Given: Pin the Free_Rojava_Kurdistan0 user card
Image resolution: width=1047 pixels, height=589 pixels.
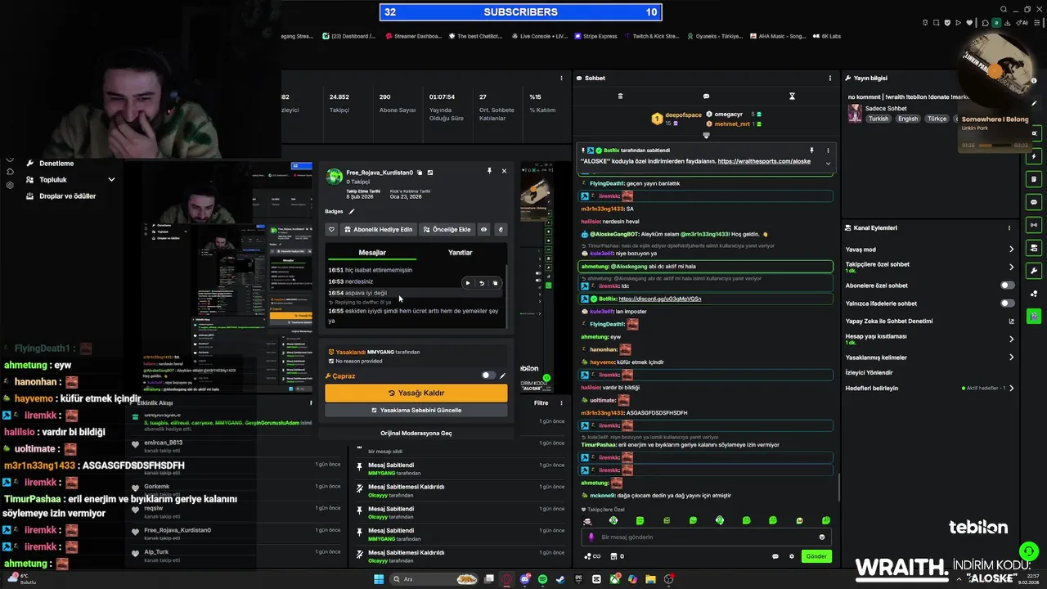Looking at the screenshot, I should pyautogui.click(x=489, y=171).
